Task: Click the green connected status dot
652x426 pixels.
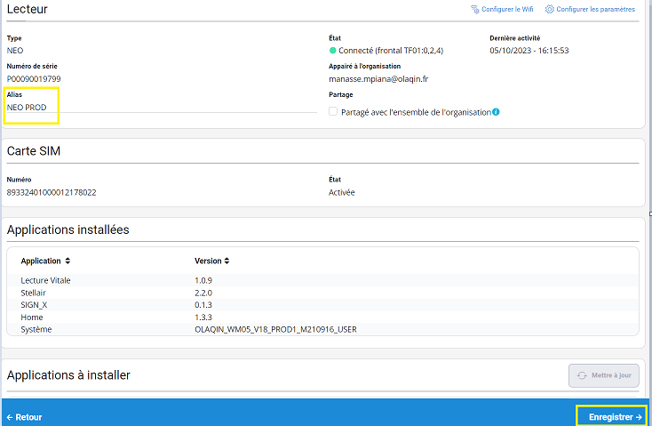Action: 333,51
